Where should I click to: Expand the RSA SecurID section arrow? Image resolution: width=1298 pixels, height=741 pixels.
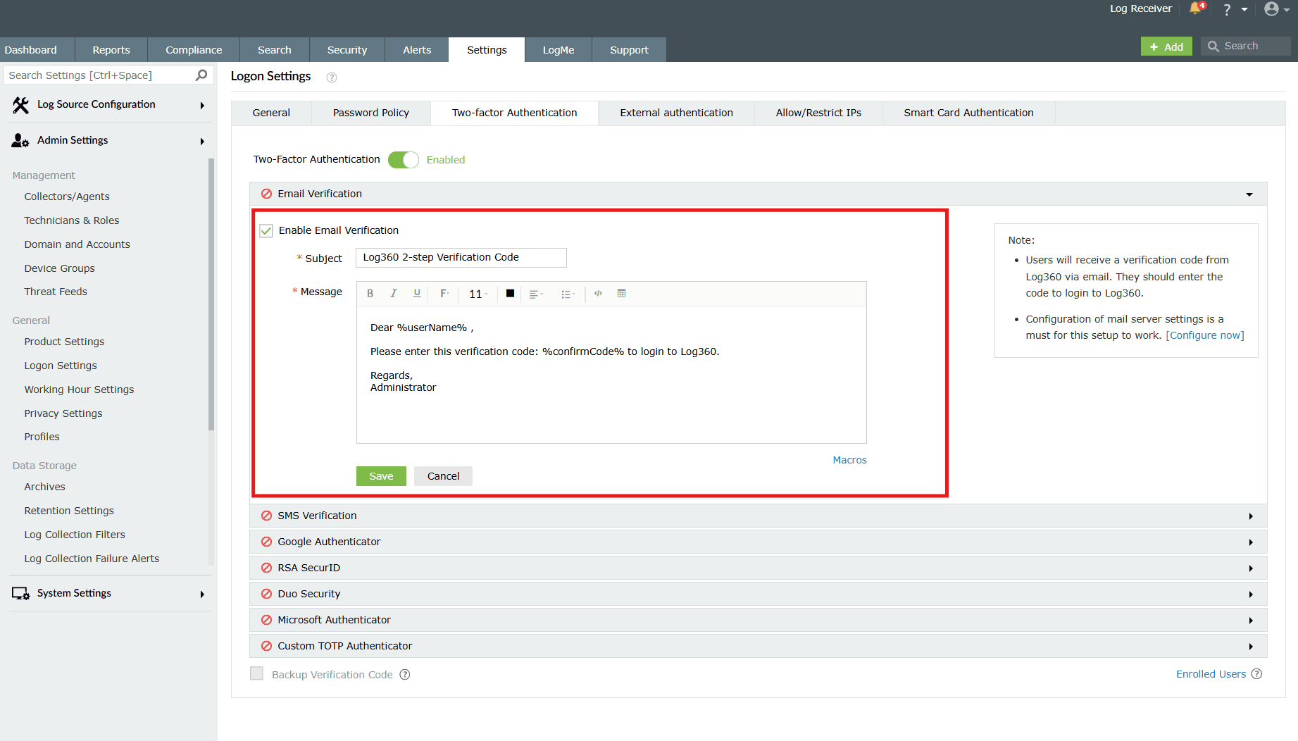1251,568
